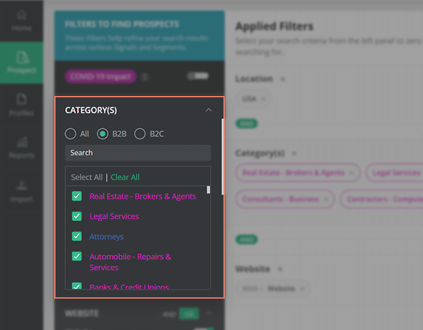Viewport: 423px width, 330px height.
Task: Remove the Consultants - Business tag
Action: [x=326, y=200]
